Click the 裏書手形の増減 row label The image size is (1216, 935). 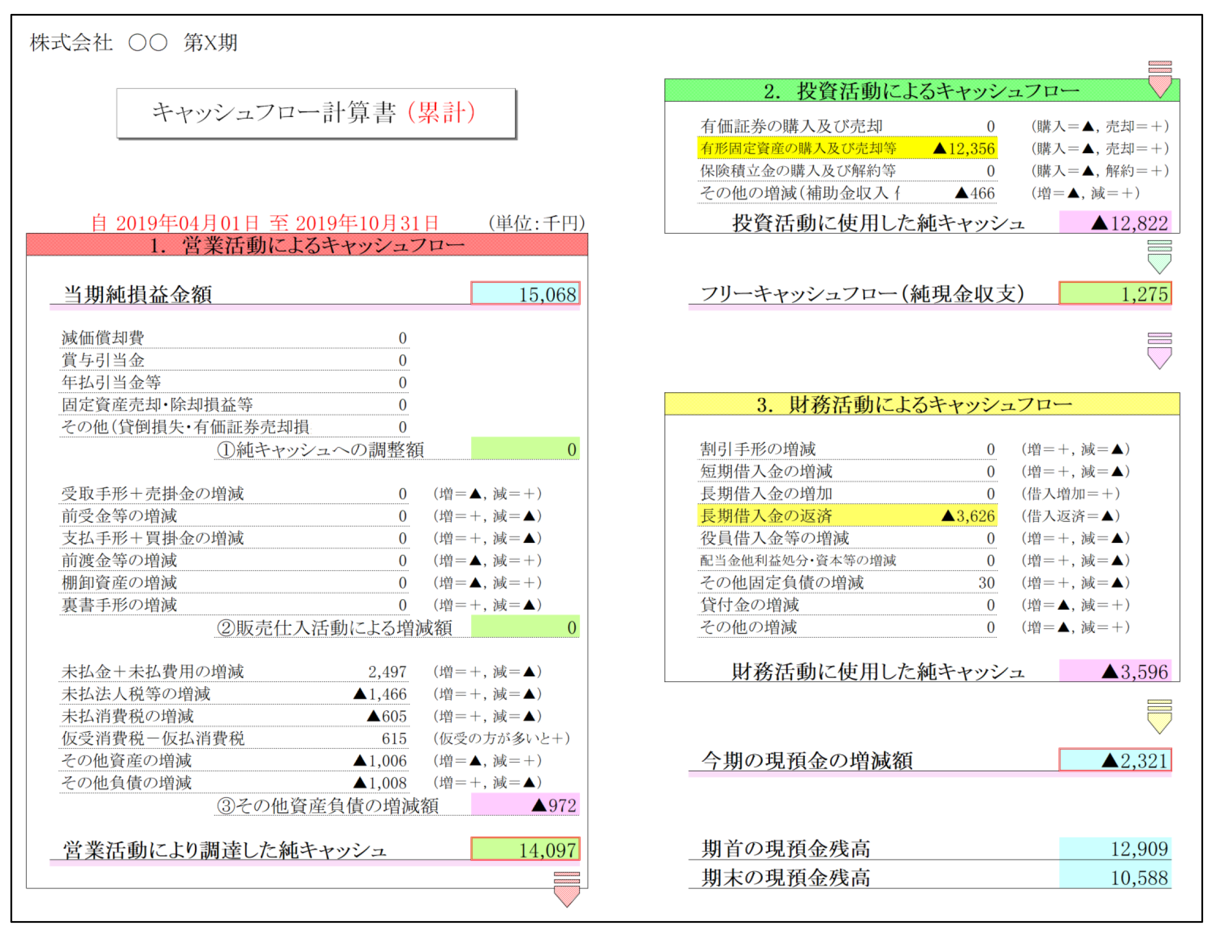119,605
